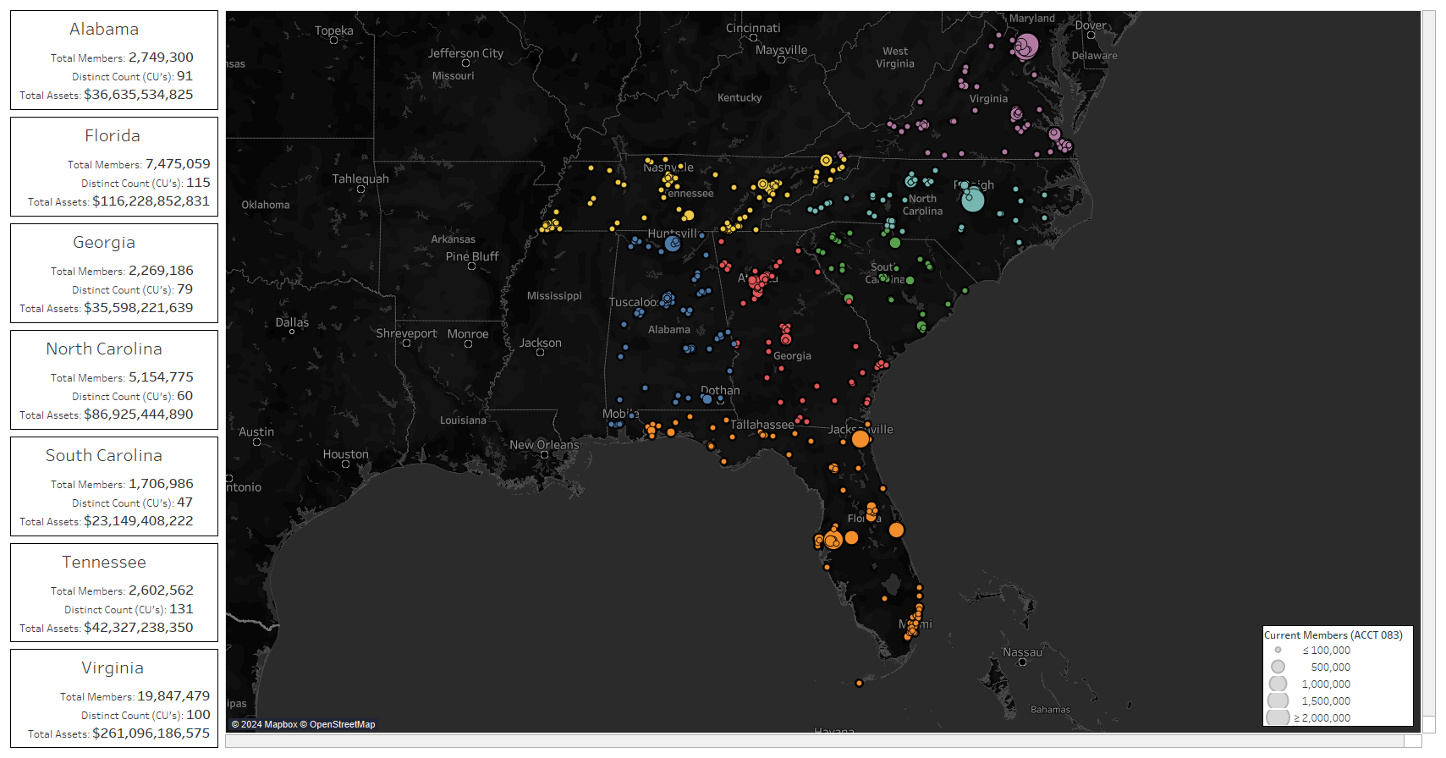Click Alabama total assets $36,635,534,825
The height and width of the screenshot is (758, 1446).
[139, 95]
